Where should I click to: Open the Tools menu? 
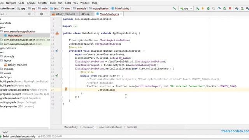pos(68,3)
